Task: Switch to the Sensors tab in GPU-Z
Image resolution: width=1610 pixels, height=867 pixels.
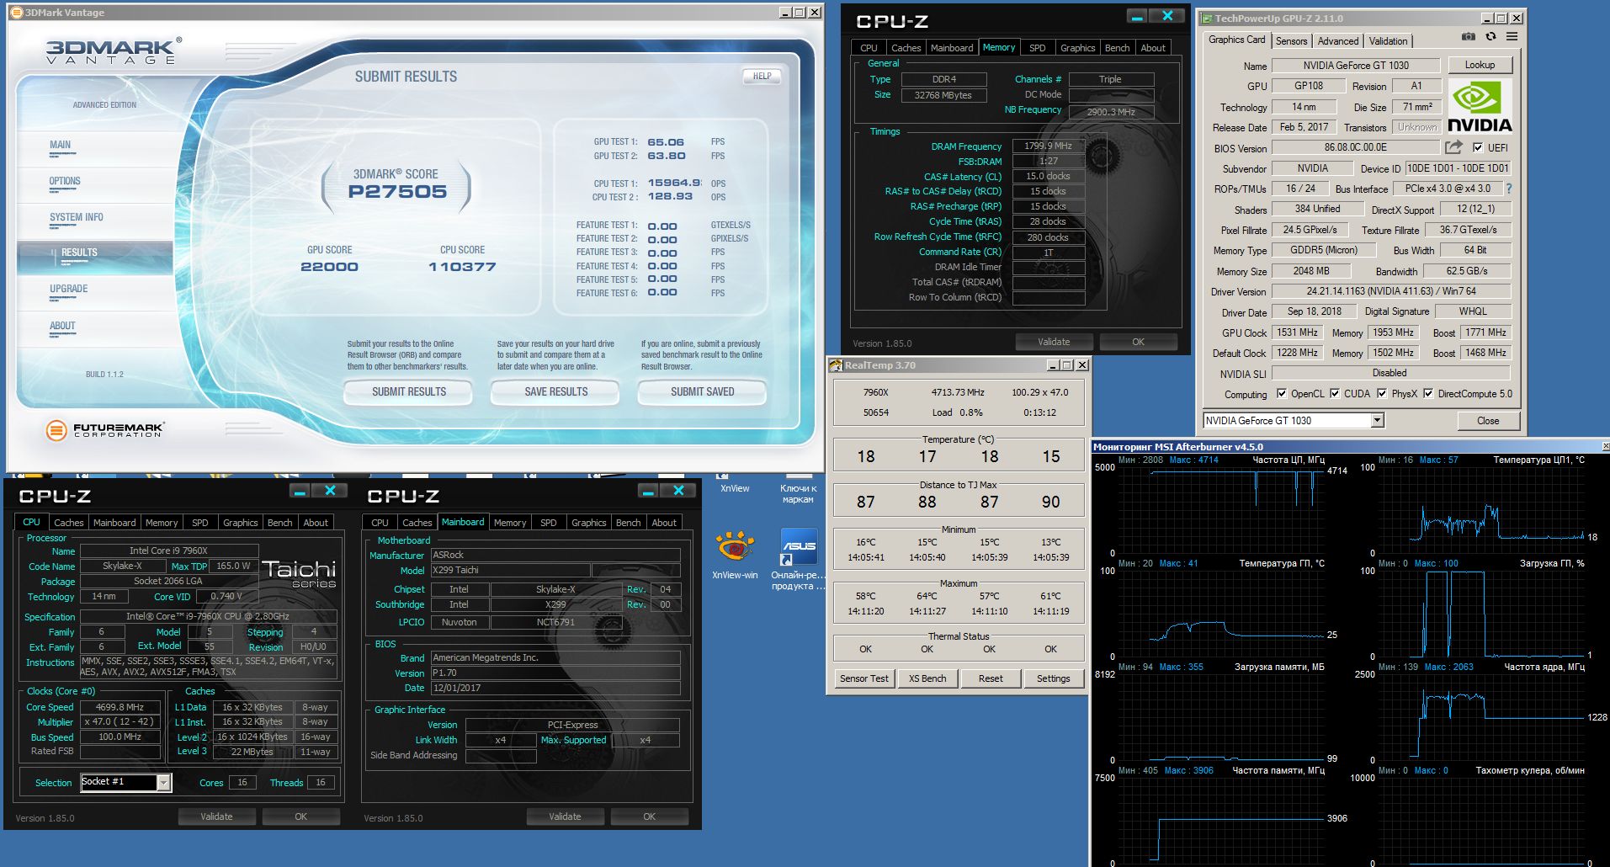Action: (1291, 41)
